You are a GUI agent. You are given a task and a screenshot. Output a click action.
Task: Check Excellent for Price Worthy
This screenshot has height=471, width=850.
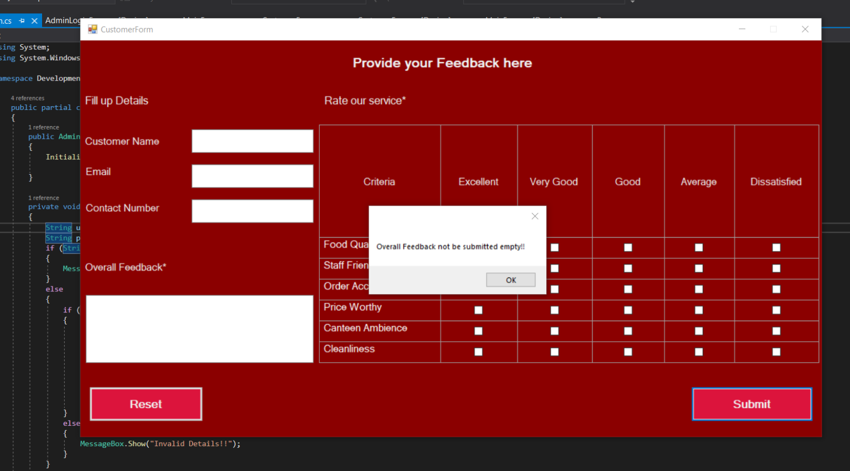coord(479,310)
